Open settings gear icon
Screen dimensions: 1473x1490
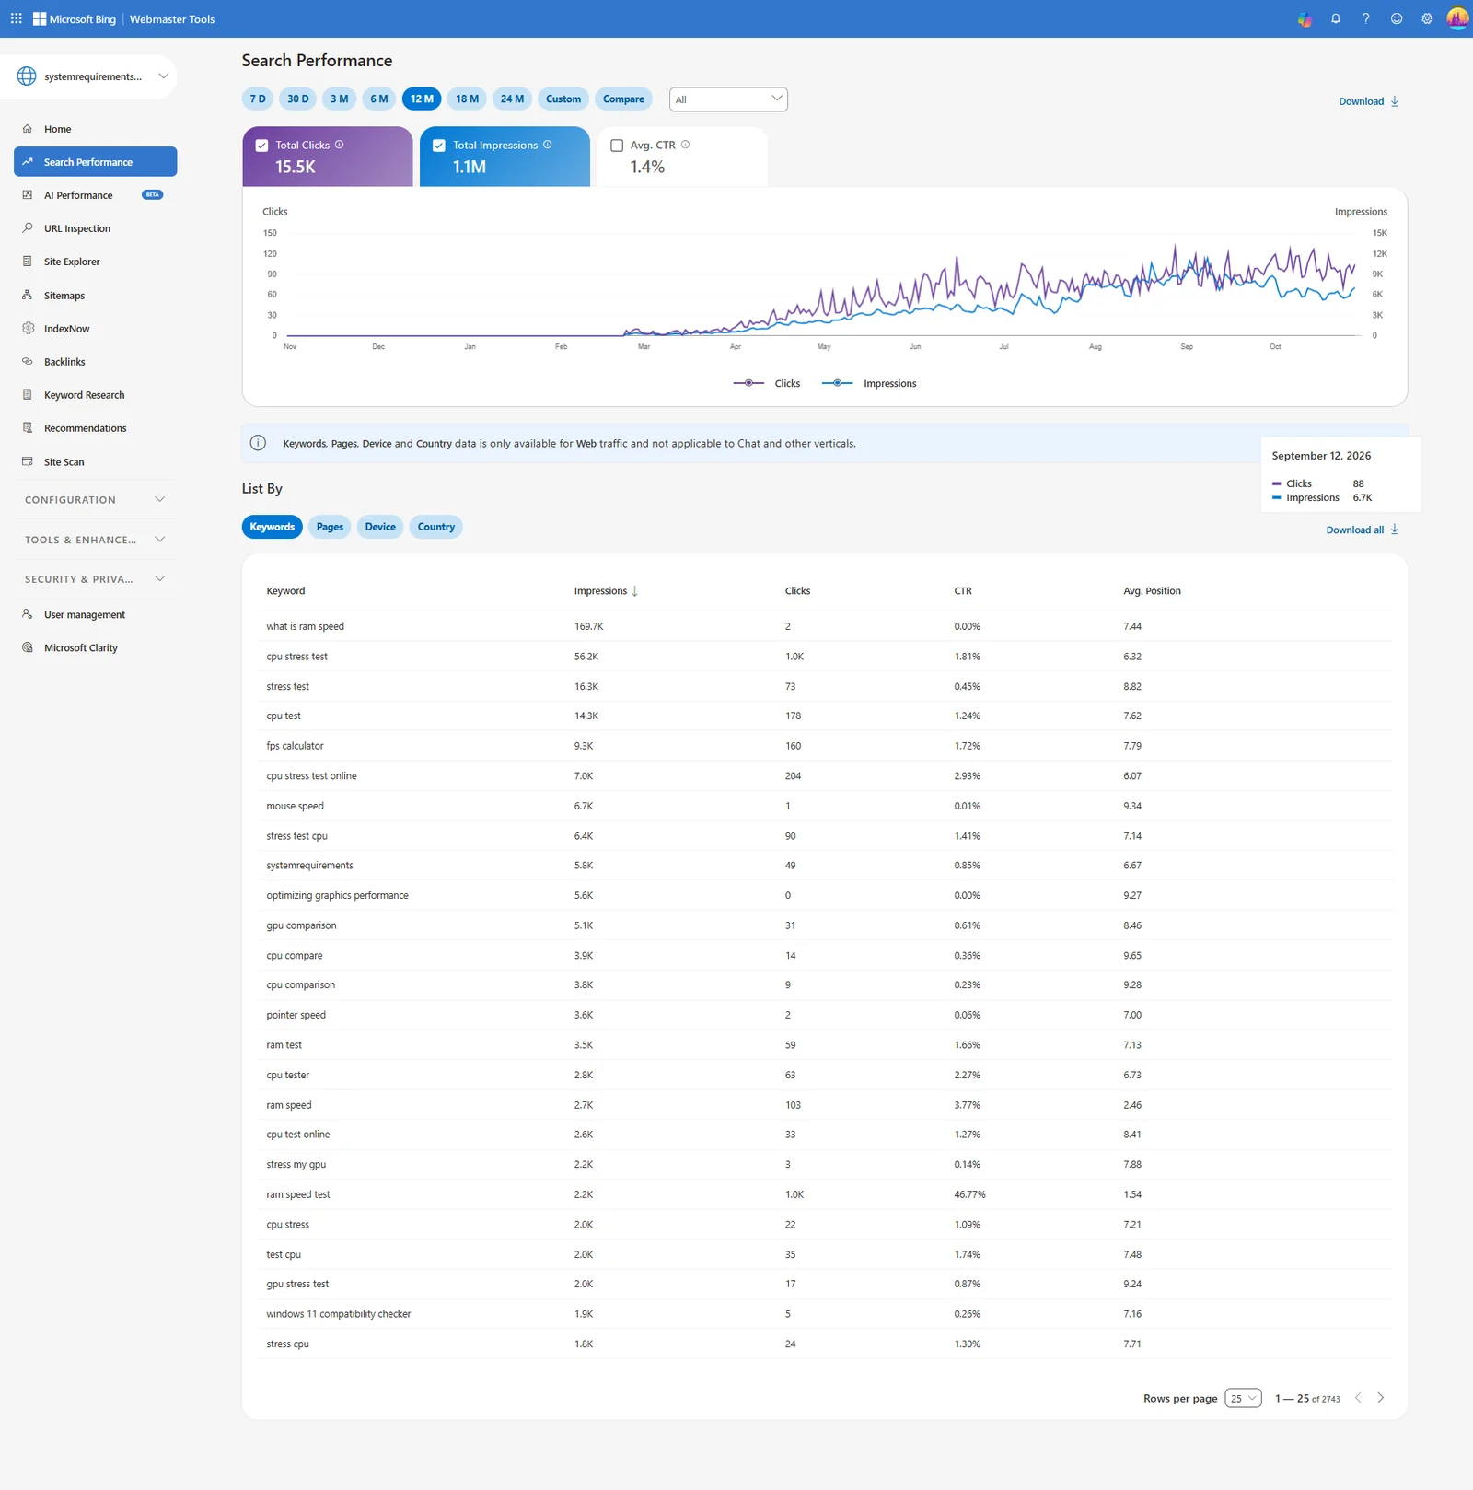click(1427, 18)
